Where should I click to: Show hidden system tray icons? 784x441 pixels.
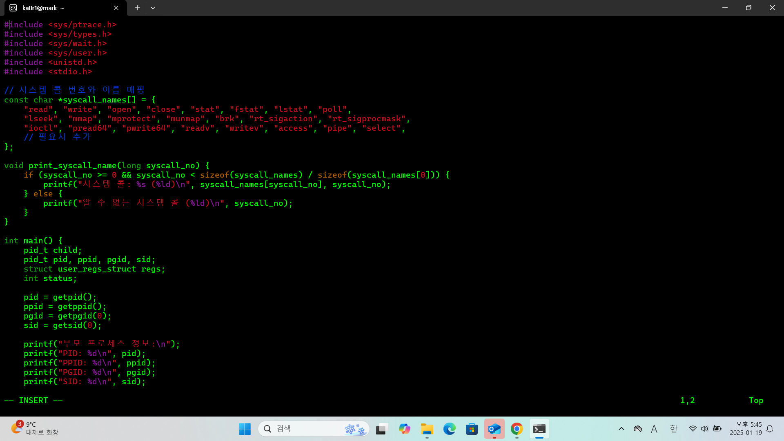tap(621, 429)
